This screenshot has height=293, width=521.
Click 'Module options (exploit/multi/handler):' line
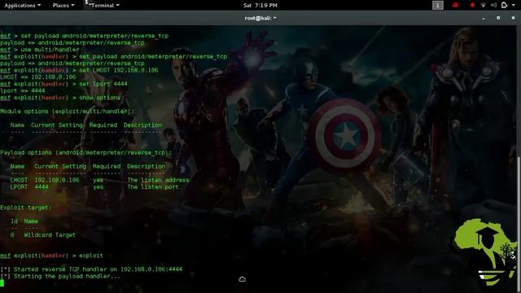click(67, 112)
